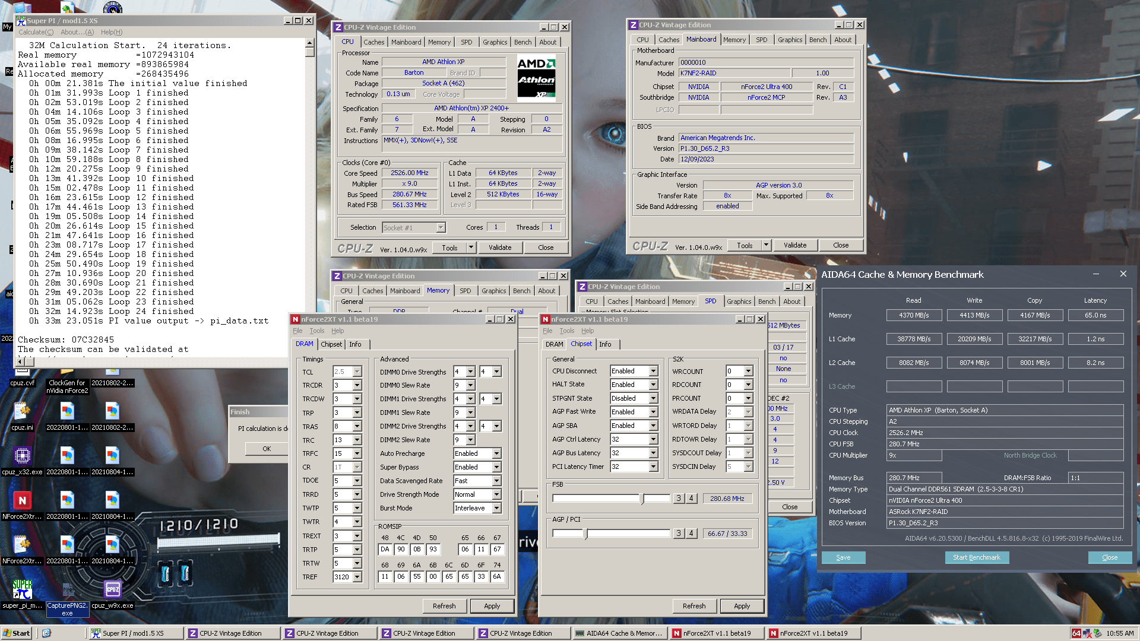Open Internet Explorer from the quick launch
This screenshot has height=641, width=1140.
tap(47, 633)
